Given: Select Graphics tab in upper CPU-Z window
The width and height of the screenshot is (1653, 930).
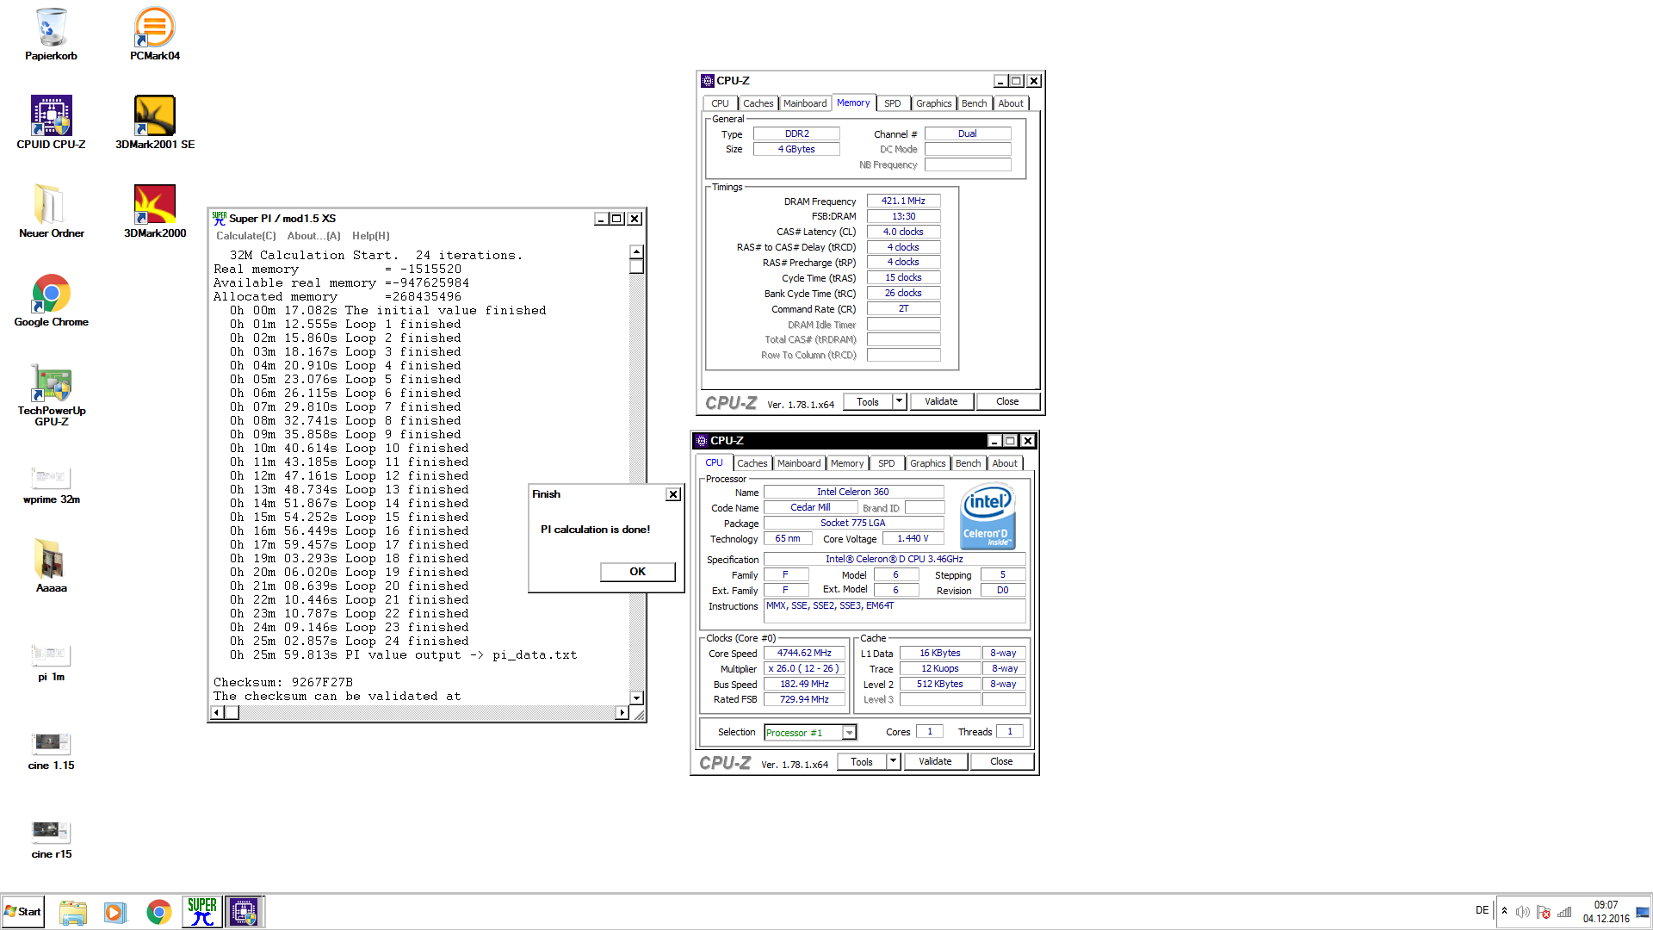Looking at the screenshot, I should (933, 103).
